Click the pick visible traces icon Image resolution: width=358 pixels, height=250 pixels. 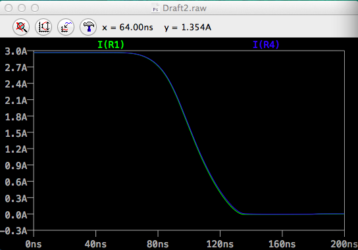coord(66,27)
